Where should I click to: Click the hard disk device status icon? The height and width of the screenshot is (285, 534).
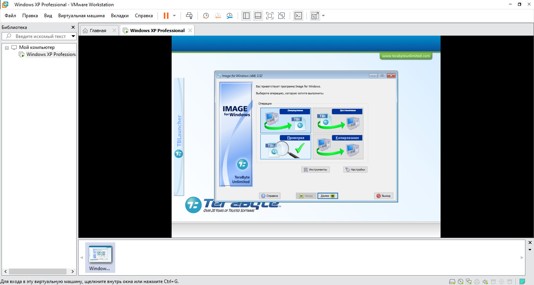coord(452,281)
